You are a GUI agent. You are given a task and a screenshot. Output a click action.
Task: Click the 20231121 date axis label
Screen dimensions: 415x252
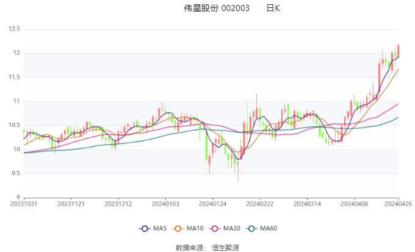click(x=71, y=204)
